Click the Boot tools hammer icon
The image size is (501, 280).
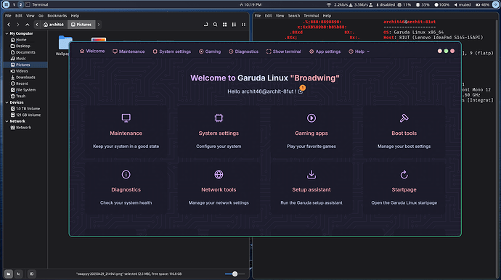(x=404, y=118)
